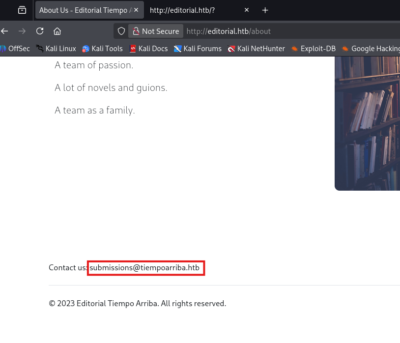
Task: Open the Kali Tools bookmark
Action: tap(102, 49)
